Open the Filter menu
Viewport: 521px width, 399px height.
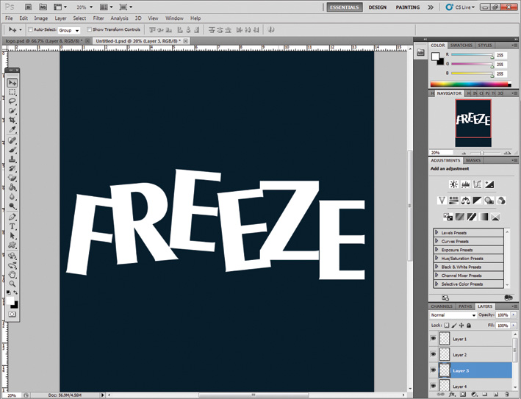pos(98,18)
